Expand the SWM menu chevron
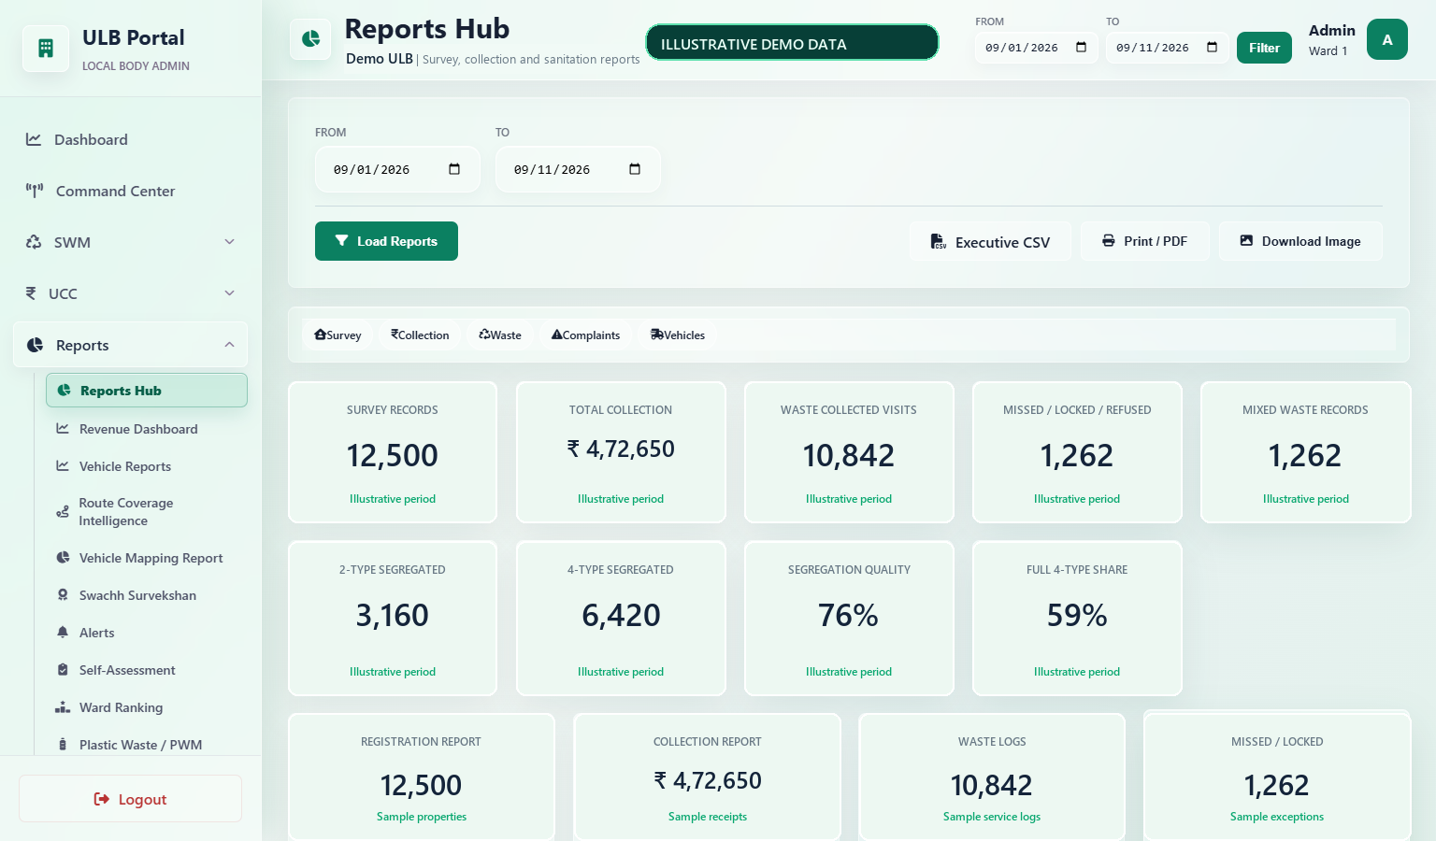This screenshot has height=841, width=1436. (230, 242)
